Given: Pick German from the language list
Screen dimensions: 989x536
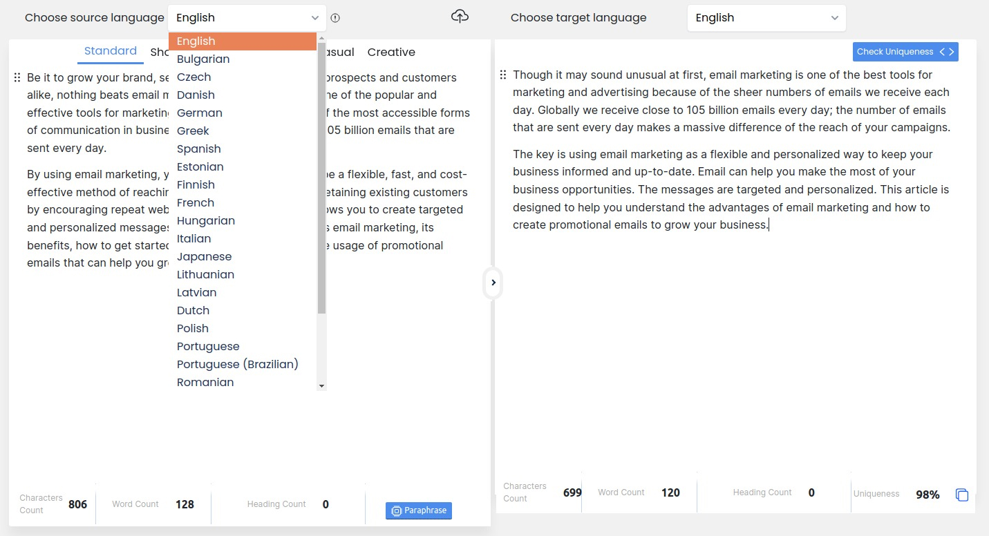Looking at the screenshot, I should coord(243,113).
